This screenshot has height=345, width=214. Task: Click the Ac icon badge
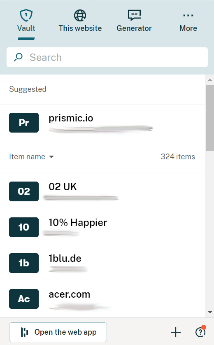coord(24,299)
